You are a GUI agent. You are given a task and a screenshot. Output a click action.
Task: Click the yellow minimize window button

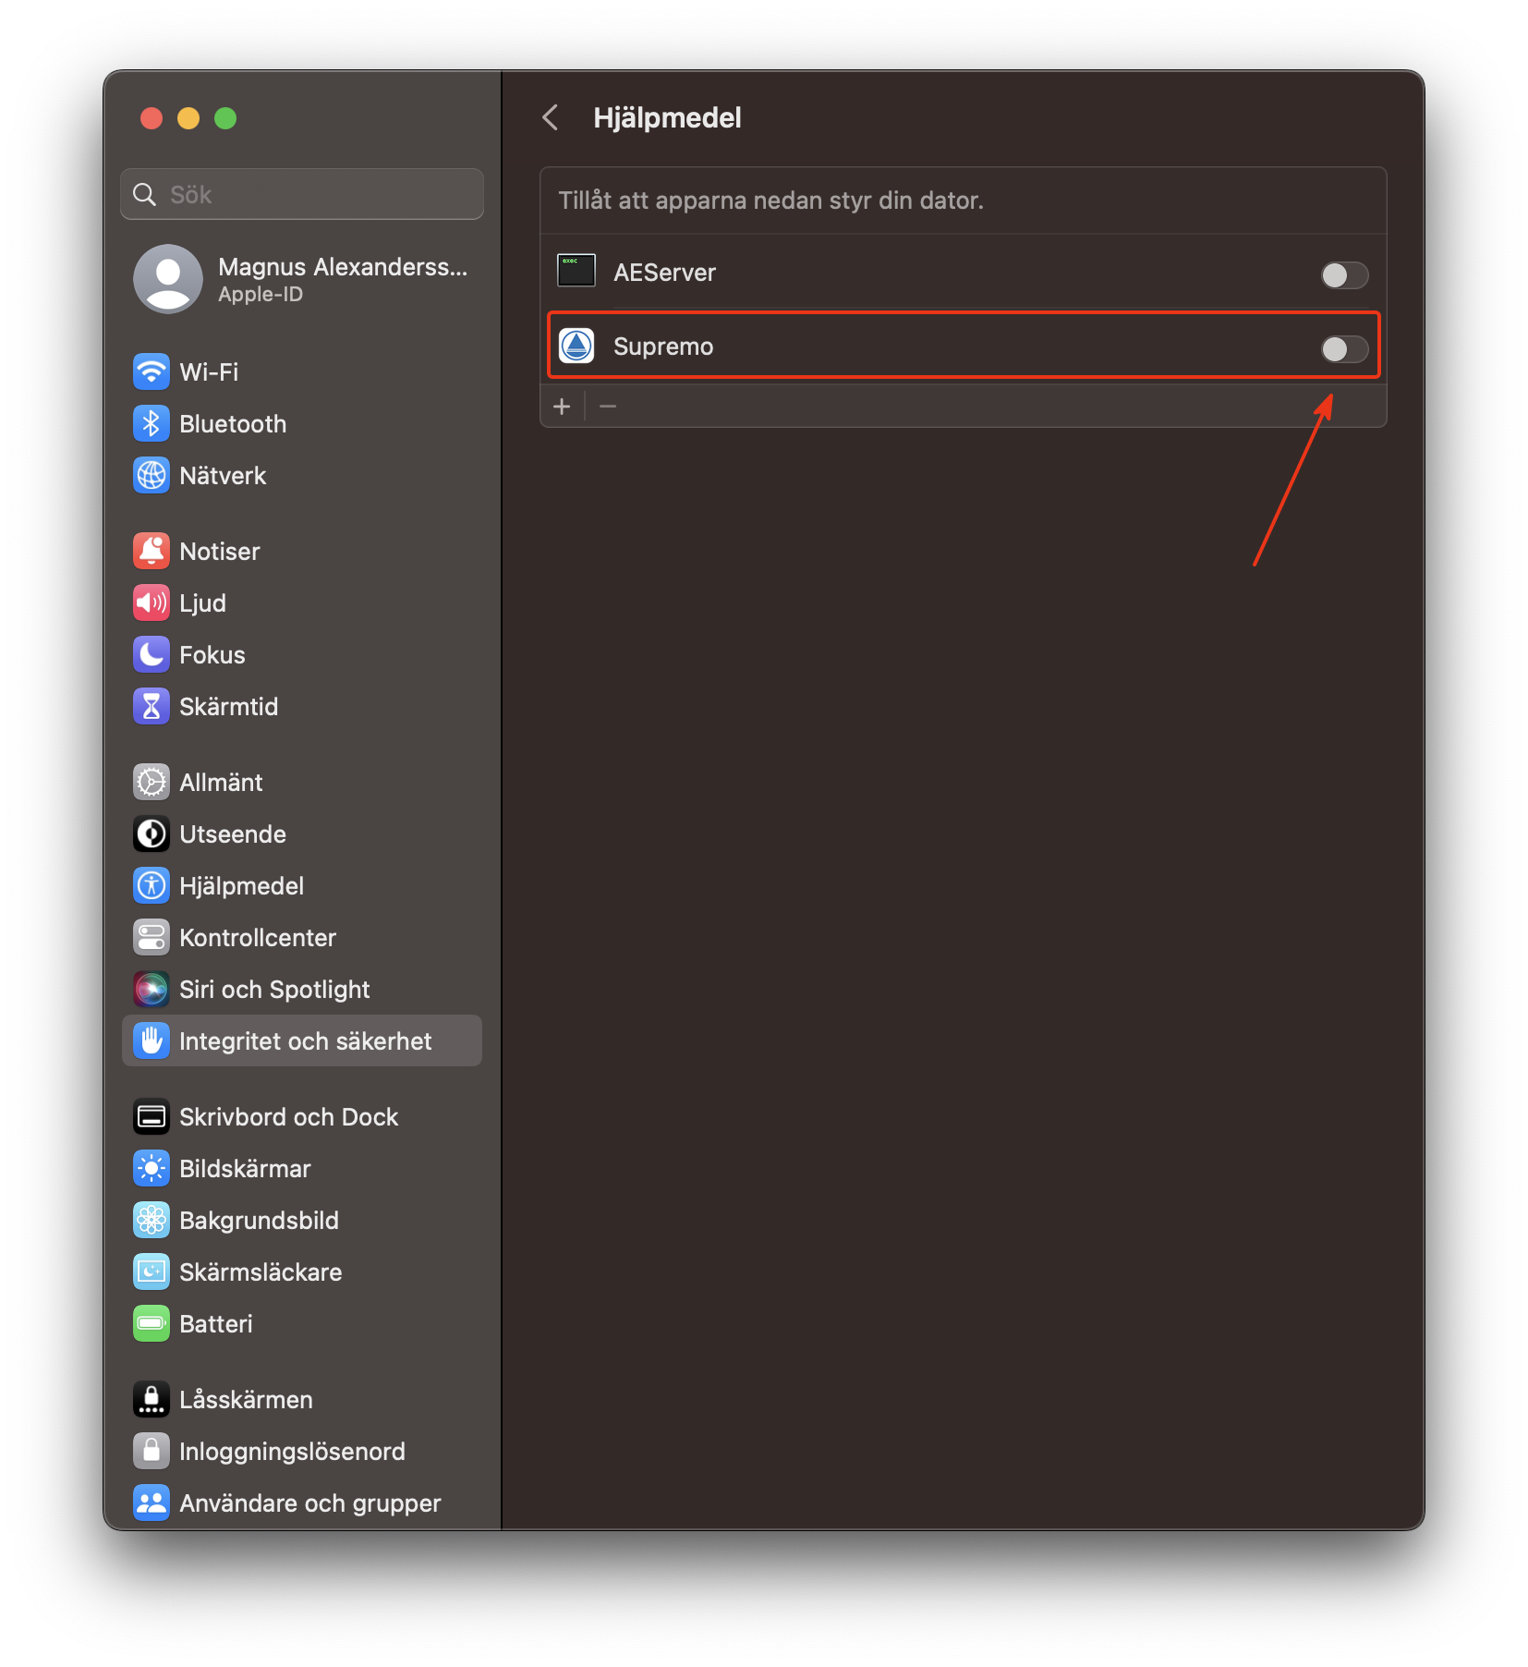tap(188, 118)
